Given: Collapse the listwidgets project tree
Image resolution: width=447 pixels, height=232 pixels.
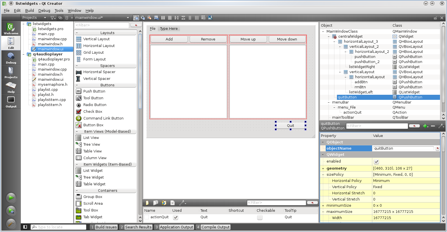Looking at the screenshot, I should click(24, 24).
